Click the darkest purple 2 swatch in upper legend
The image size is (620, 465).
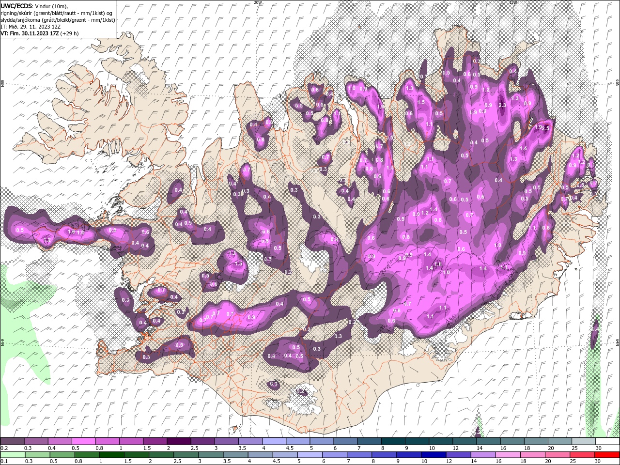point(178,441)
